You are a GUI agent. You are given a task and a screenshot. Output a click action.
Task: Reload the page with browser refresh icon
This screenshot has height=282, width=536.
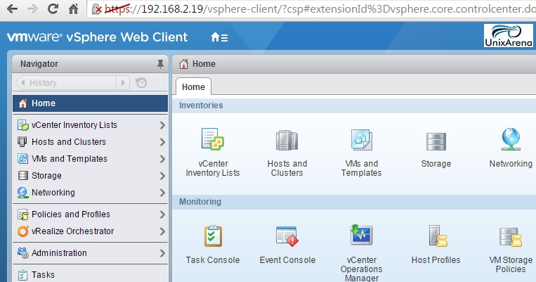tap(53, 8)
